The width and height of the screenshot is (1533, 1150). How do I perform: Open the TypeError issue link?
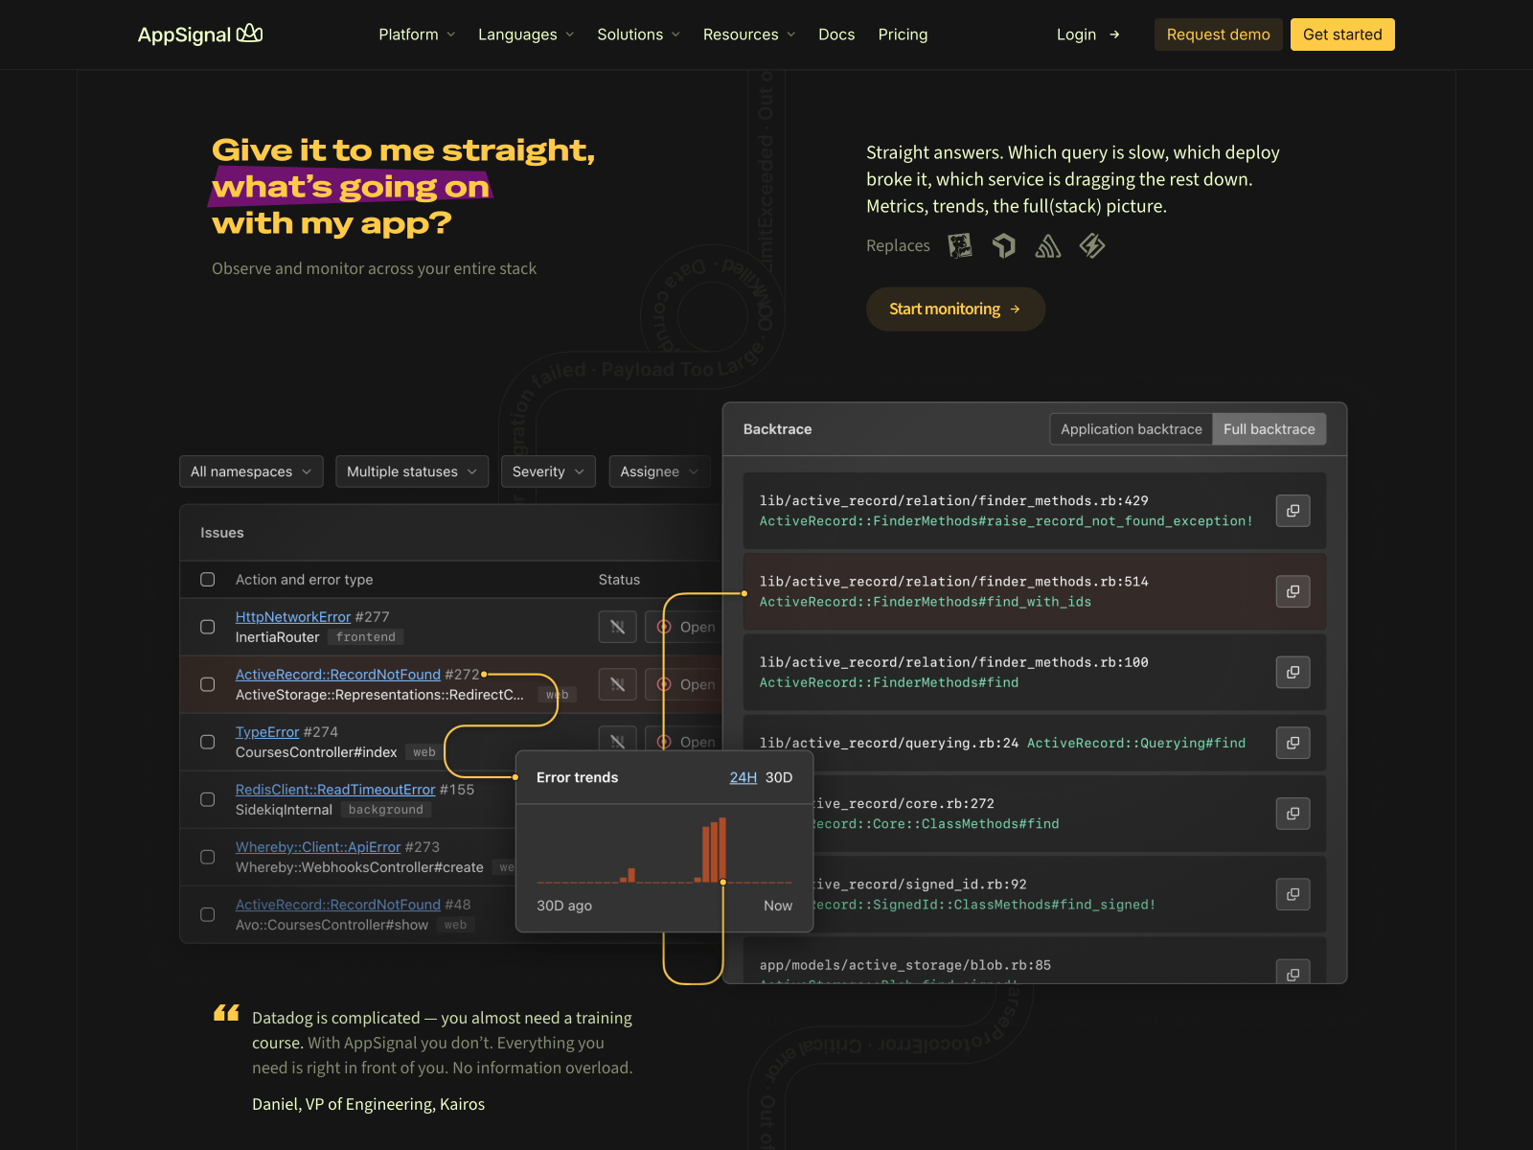[267, 732]
